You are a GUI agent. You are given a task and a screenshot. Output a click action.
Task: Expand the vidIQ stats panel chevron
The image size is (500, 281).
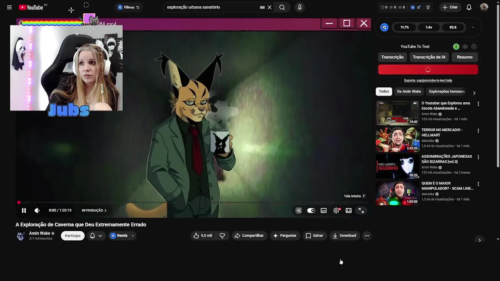click(473, 27)
